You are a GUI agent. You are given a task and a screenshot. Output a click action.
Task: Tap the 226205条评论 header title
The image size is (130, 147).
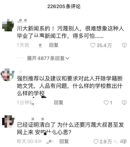click(64, 7)
